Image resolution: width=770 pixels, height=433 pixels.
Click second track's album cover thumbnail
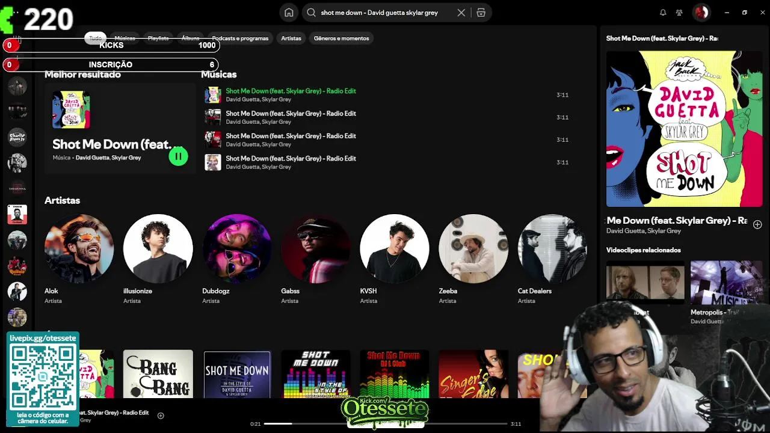tap(213, 117)
